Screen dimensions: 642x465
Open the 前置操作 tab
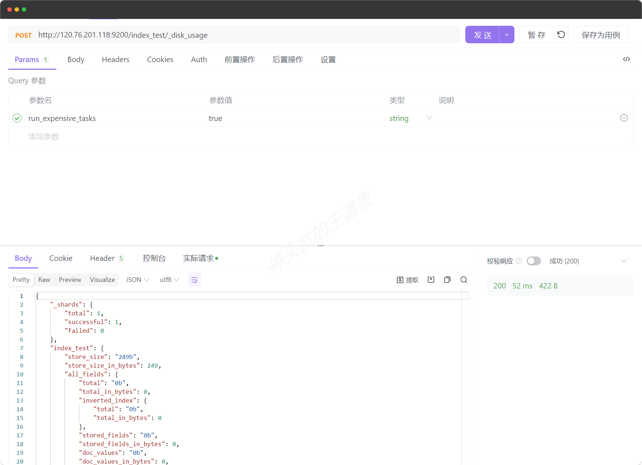[x=240, y=60]
